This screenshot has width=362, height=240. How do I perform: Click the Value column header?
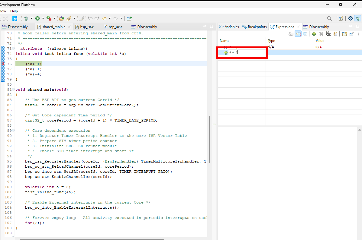[x=320, y=41]
